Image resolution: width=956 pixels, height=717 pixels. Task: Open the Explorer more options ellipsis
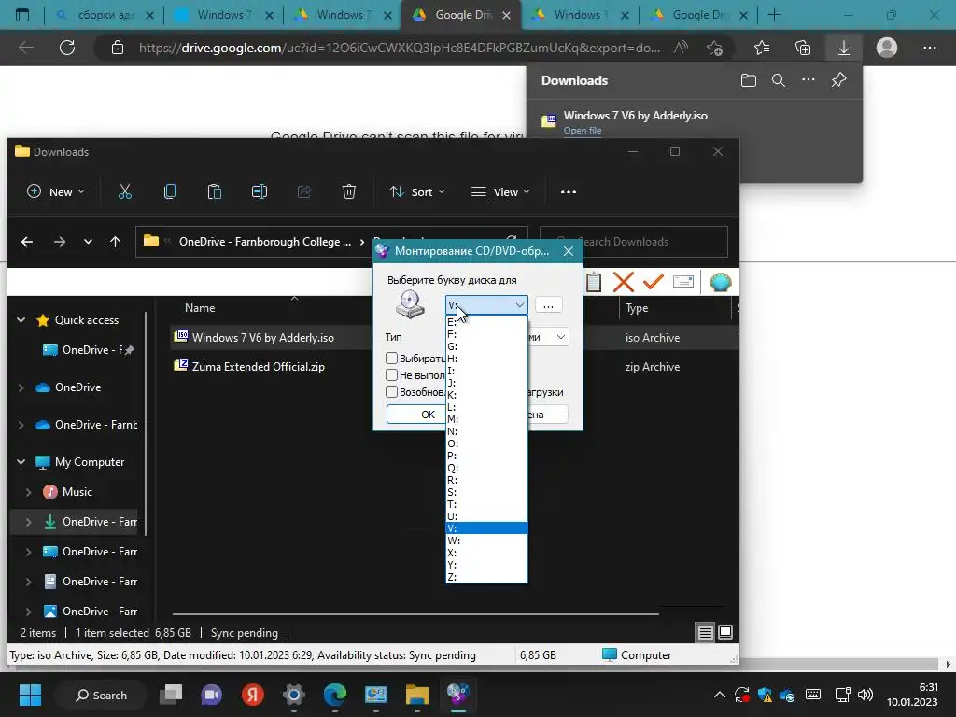569,192
